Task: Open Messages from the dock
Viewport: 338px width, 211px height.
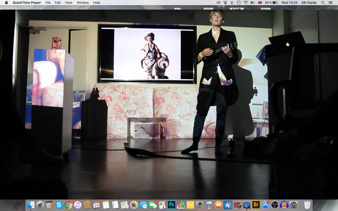Action: (143, 205)
